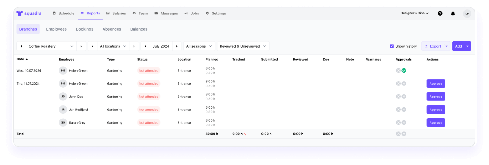
Task: Open the help question mark icon
Action: pos(440,13)
